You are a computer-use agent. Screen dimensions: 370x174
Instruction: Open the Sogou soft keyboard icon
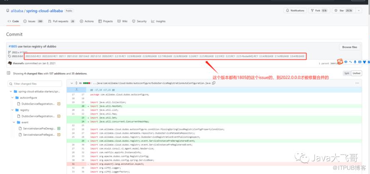tap(360, 62)
